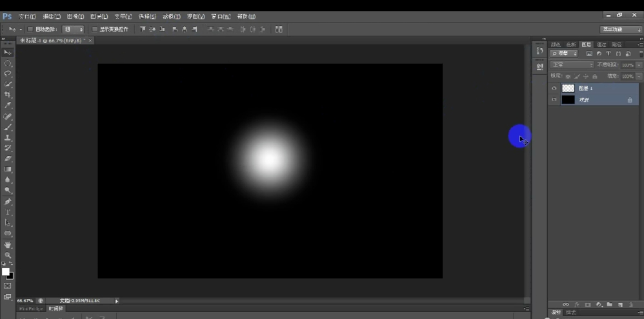Enable the 显示变换控件 checkbox
644x319 pixels.
(95, 30)
